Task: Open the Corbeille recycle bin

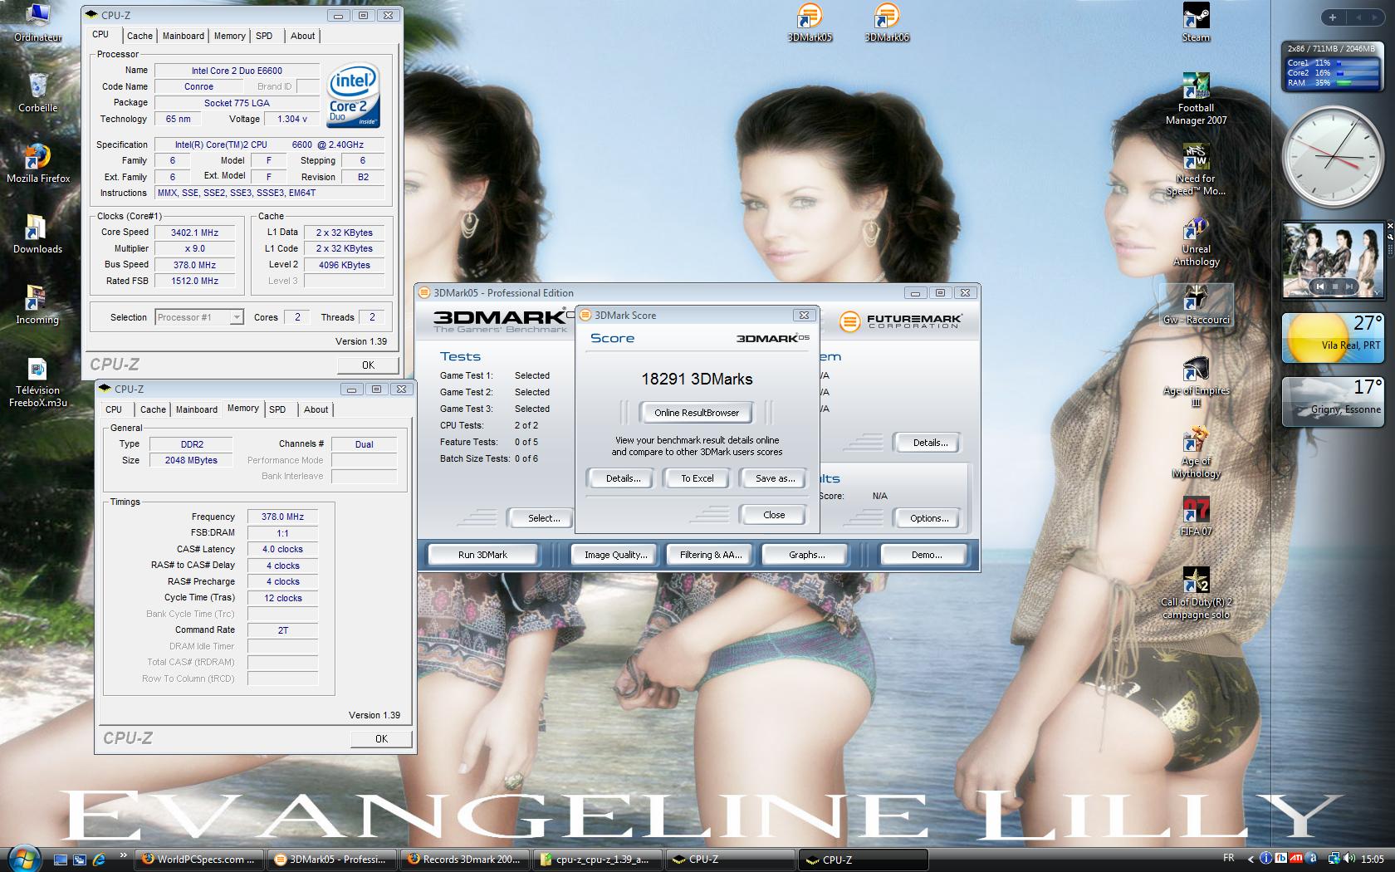Action: [37, 93]
